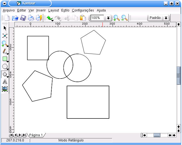Click the vertical scrollbar up arrow
182x145 pixels.
[178, 24]
